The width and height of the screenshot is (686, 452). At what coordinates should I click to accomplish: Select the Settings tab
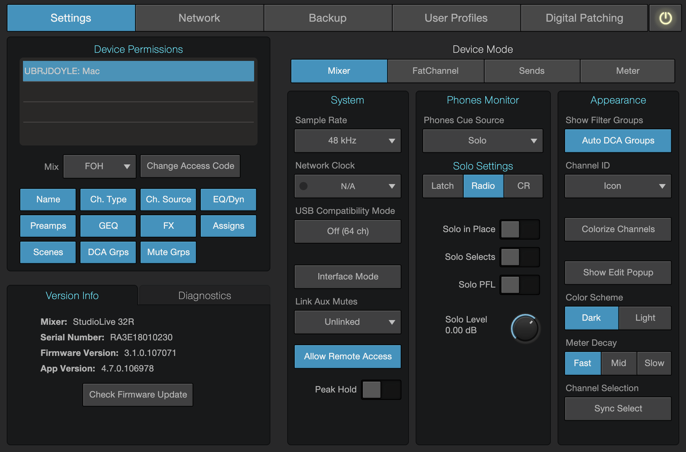pos(71,18)
